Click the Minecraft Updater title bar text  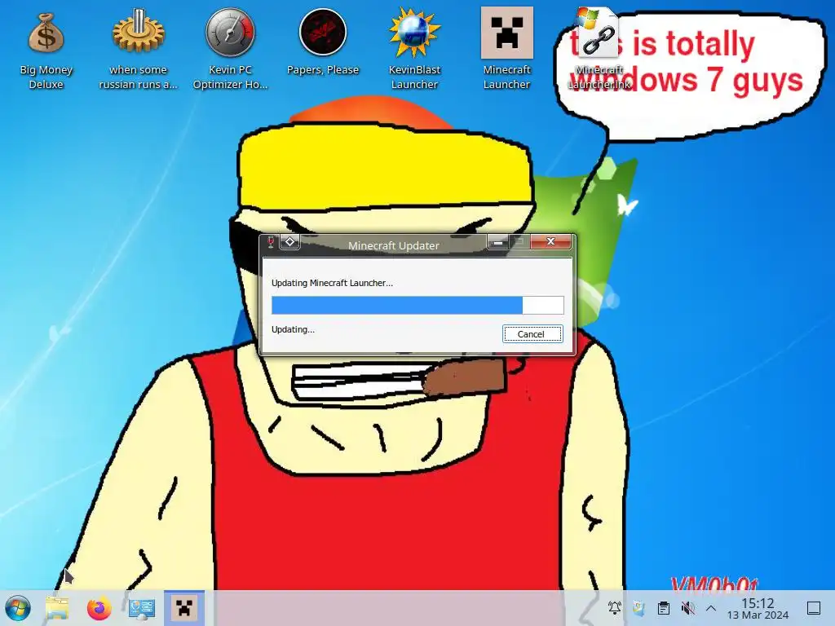click(394, 245)
